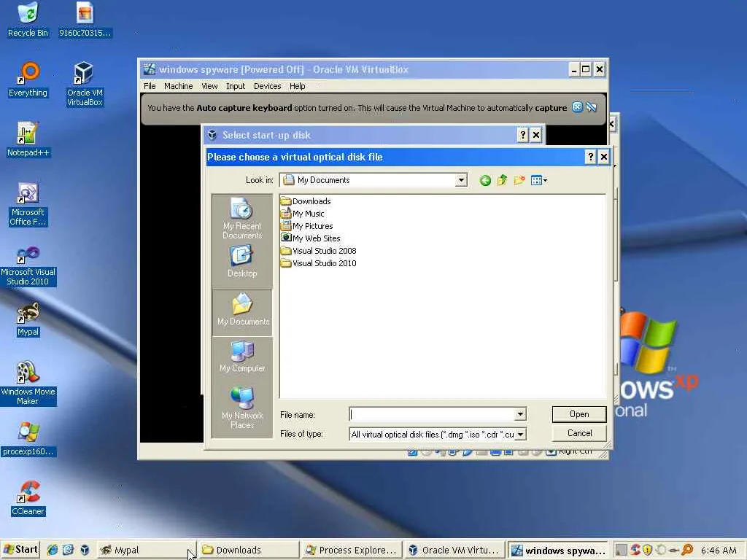The width and height of the screenshot is (747, 560).
Task: Open the Machine menu
Action: (x=178, y=86)
